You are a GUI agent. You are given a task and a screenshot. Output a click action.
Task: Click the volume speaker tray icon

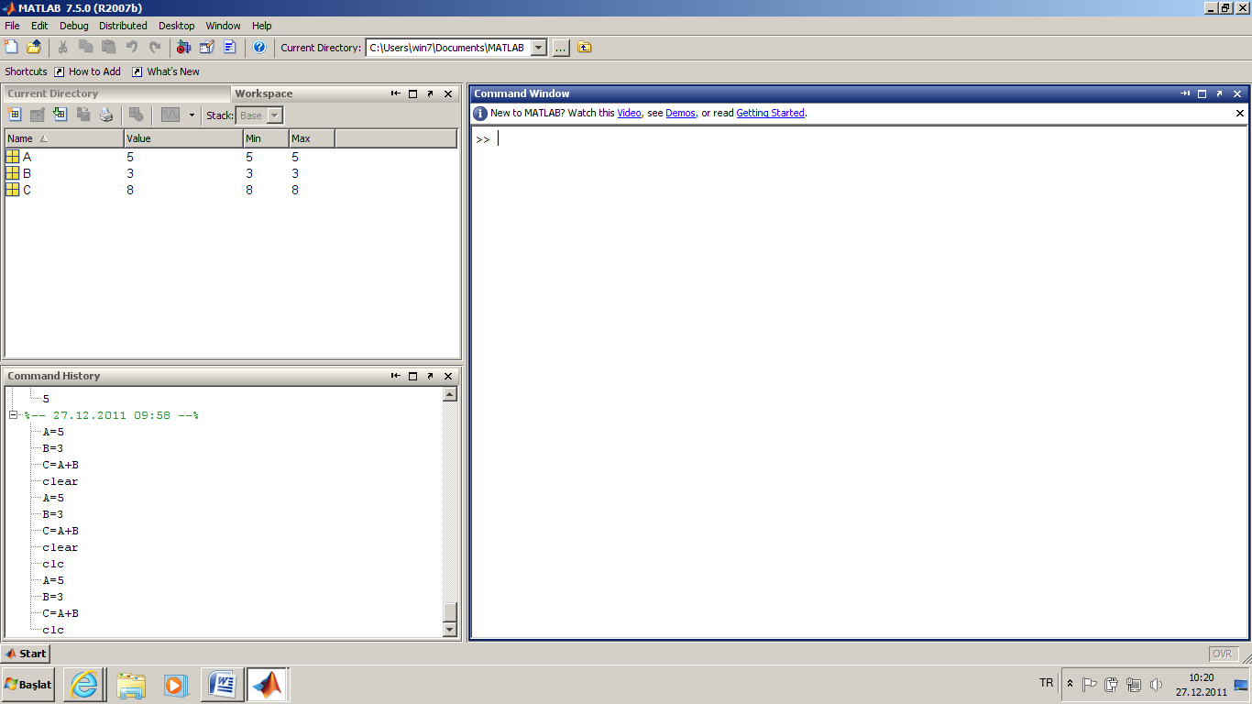coord(1157,684)
